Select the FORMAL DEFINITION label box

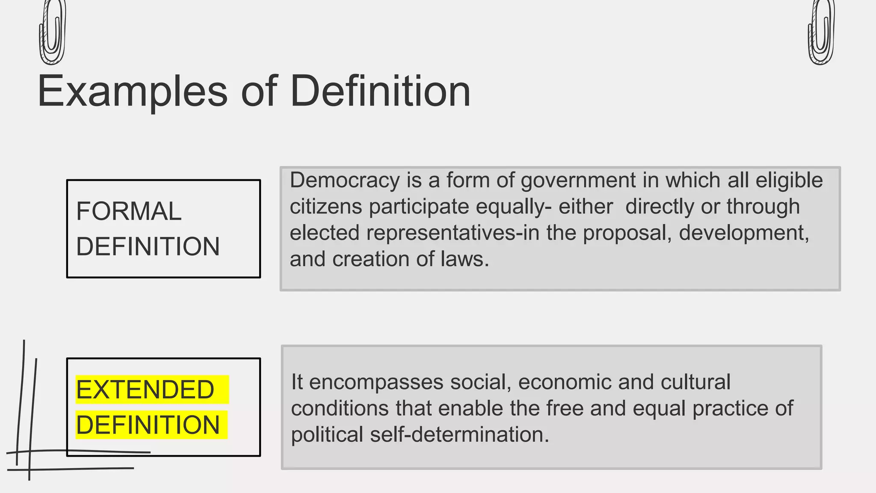point(163,229)
